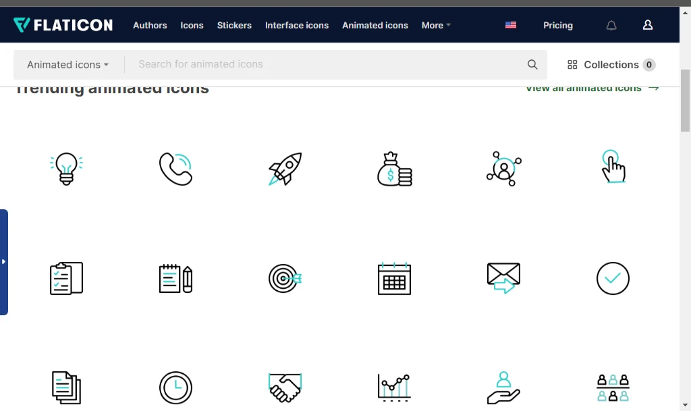The image size is (691, 411).
Task: Open Collections with 0 items
Action: 611,65
